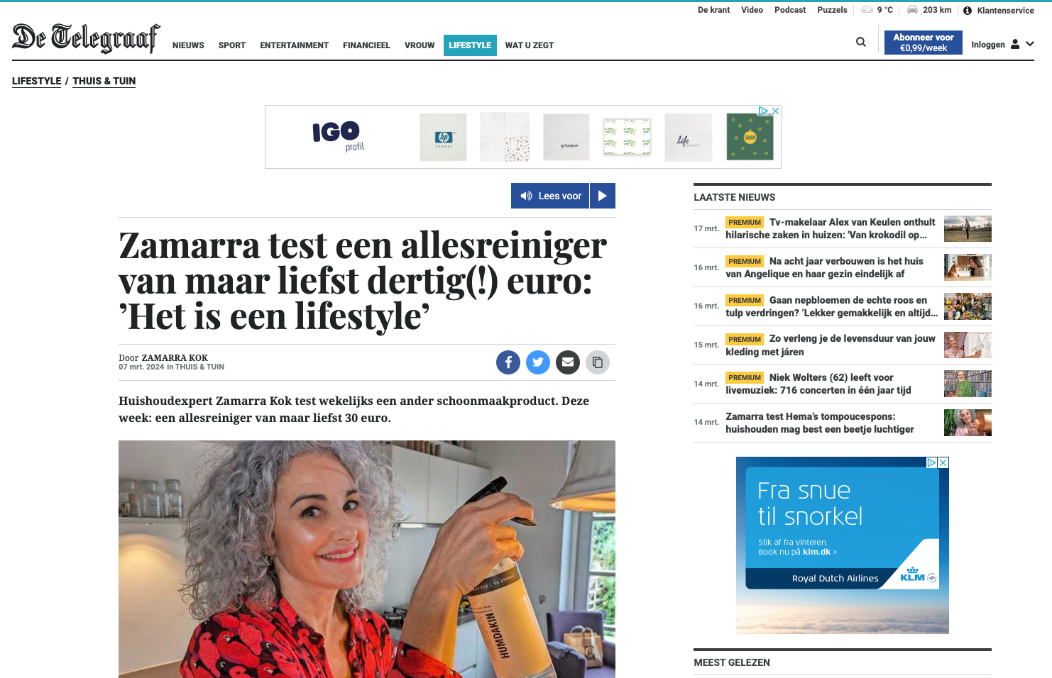The image size is (1052, 678).
Task: Follow the Thuis & Tuin breadcrumb
Action: click(x=104, y=81)
